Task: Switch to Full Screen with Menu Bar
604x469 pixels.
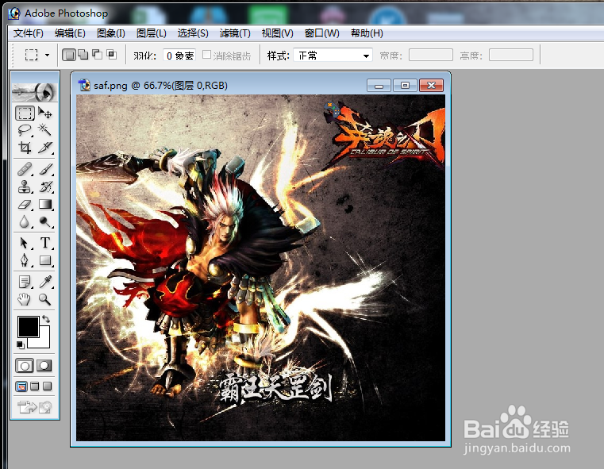Action: (35, 386)
